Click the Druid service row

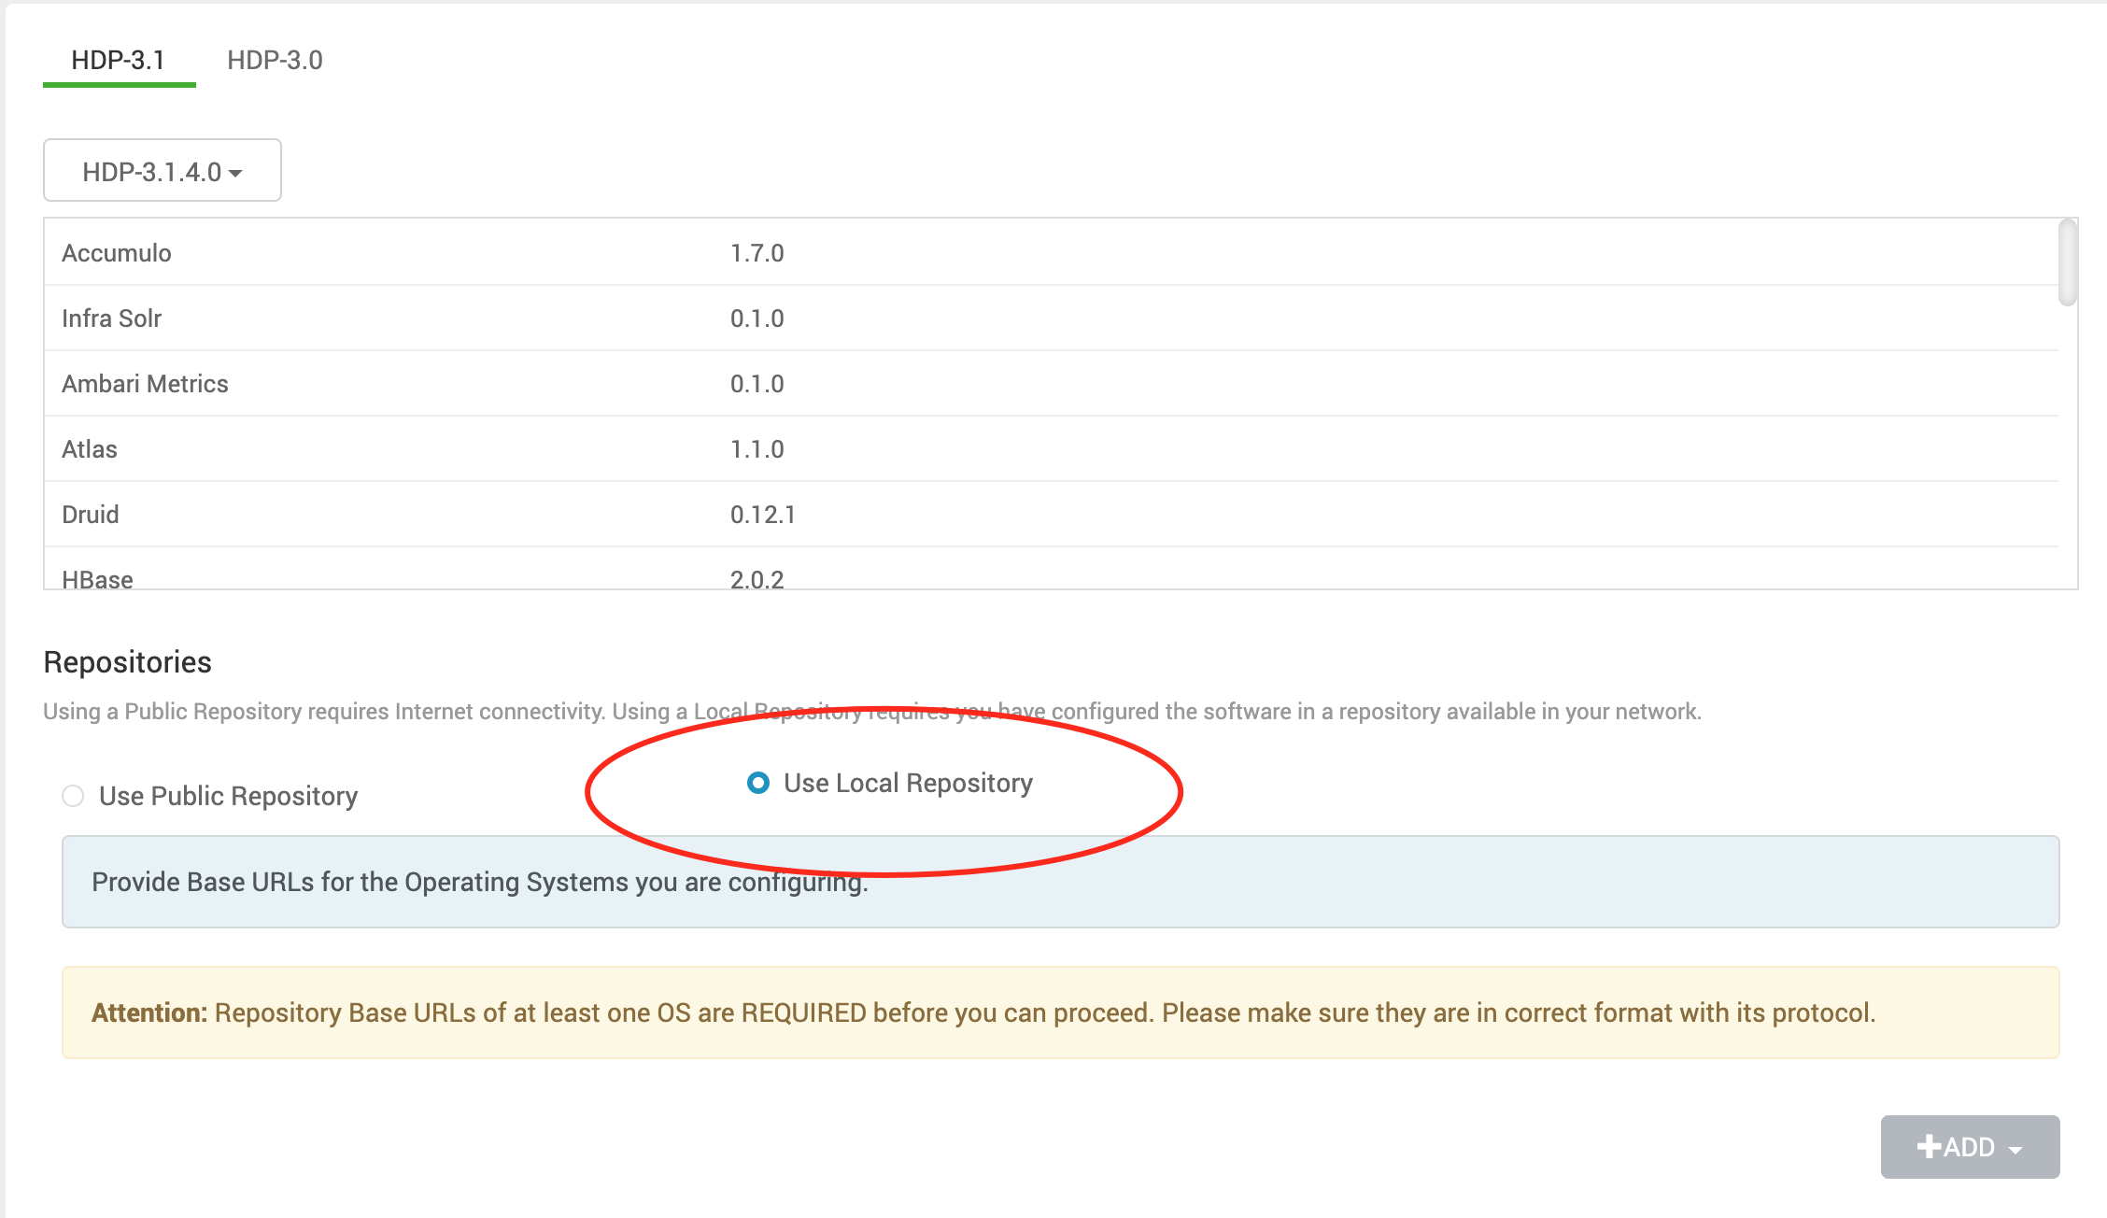[x=91, y=515]
